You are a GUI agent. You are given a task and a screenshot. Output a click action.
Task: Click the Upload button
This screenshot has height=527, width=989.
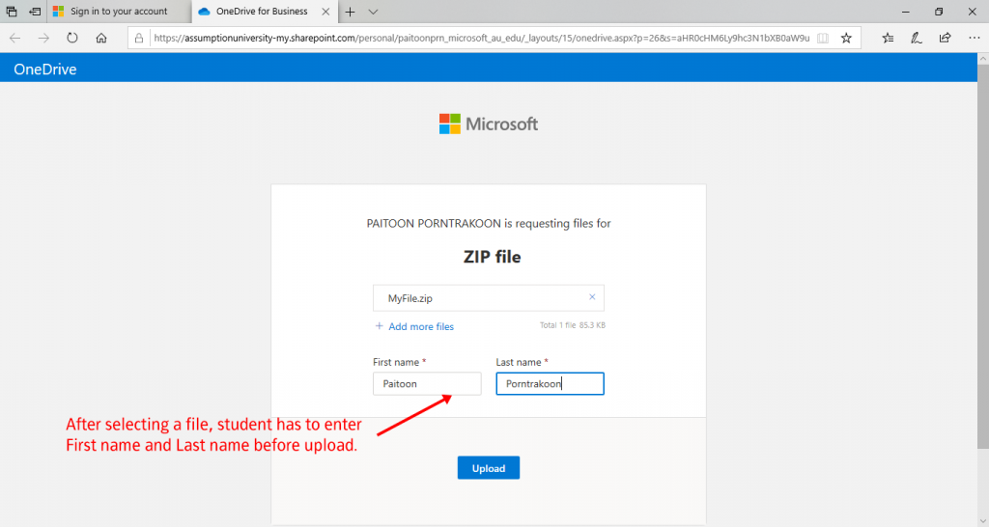tap(488, 468)
